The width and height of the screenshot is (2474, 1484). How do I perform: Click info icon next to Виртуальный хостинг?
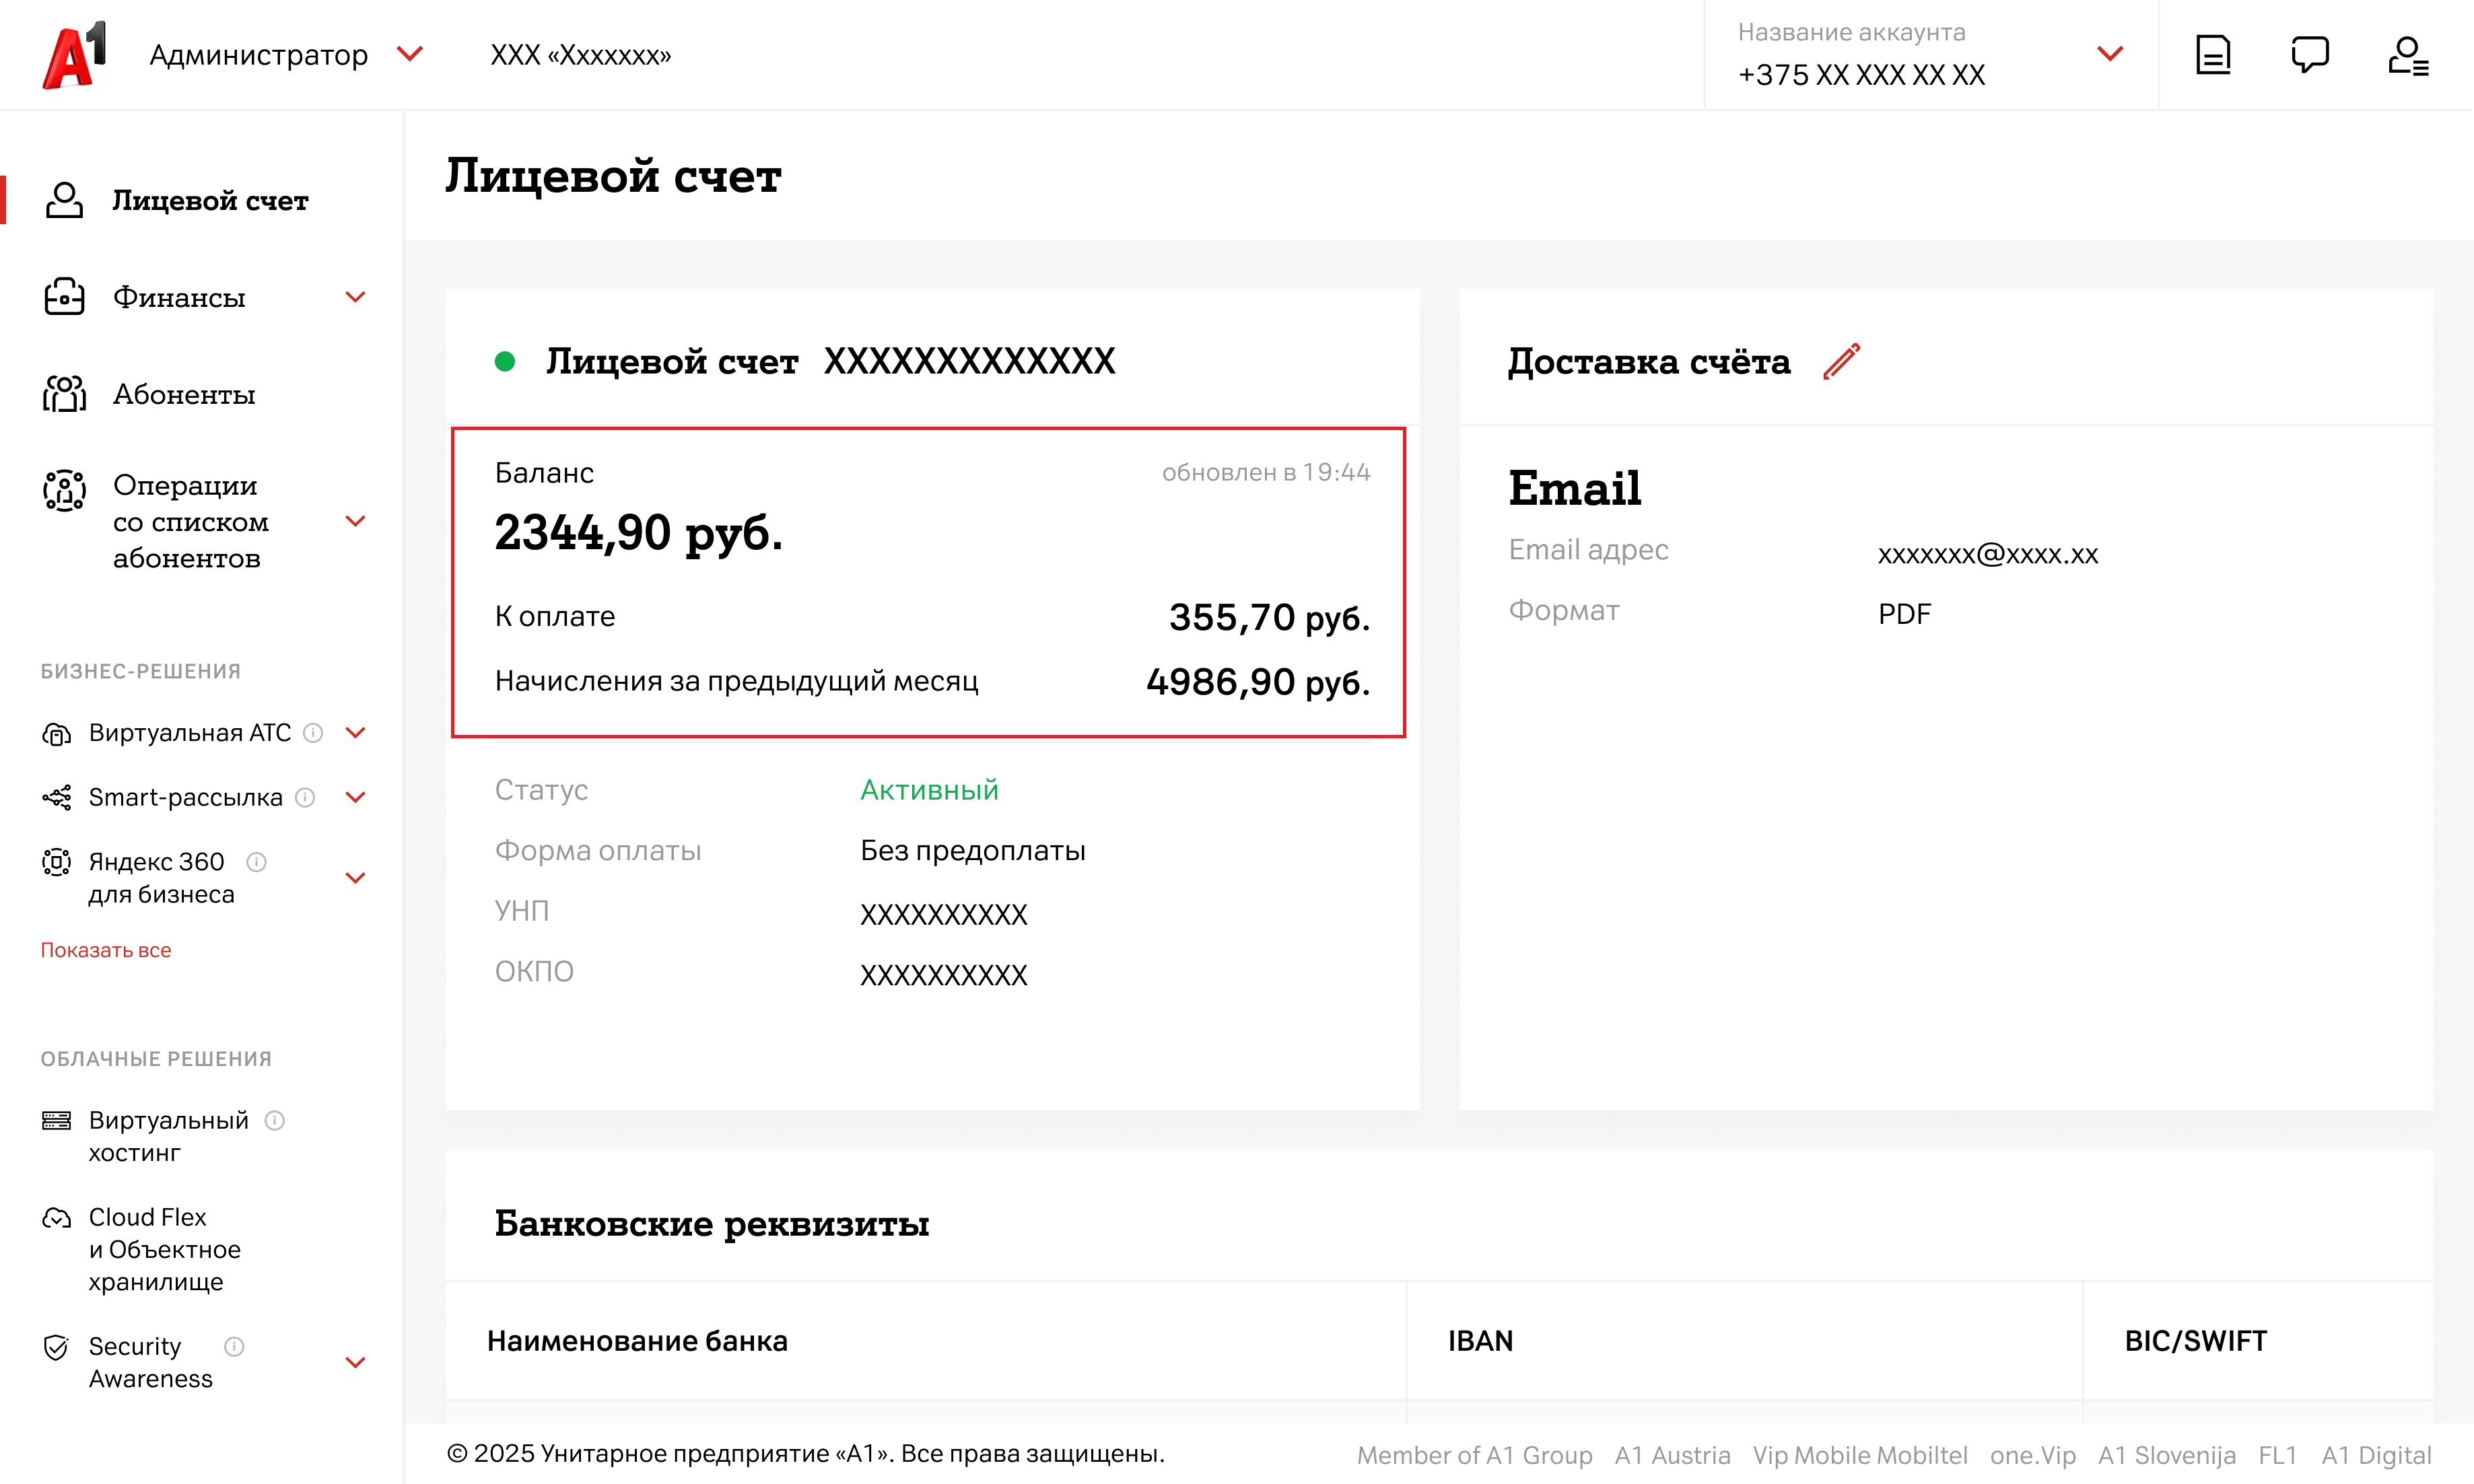274,1120
